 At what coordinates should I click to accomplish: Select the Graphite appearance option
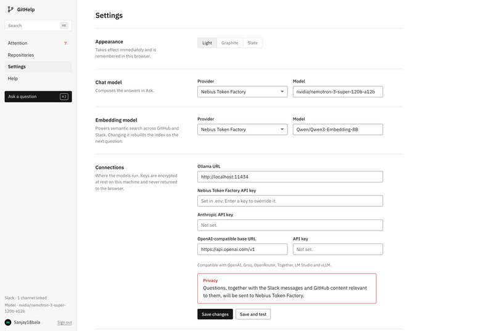230,43
